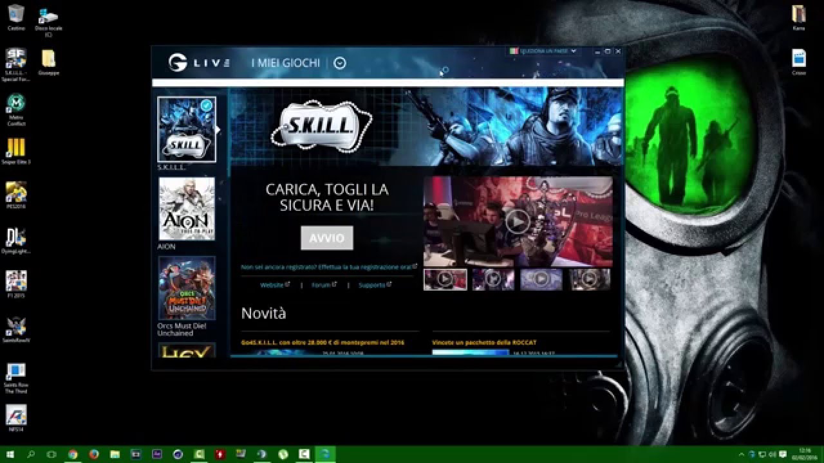
Task: Open File Explorer from taskbar
Action: pos(115,454)
